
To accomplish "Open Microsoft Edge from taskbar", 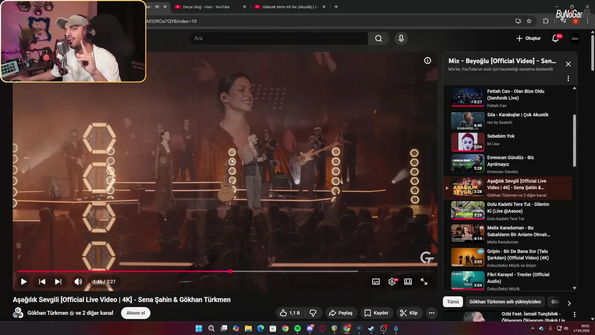I will 260,328.
